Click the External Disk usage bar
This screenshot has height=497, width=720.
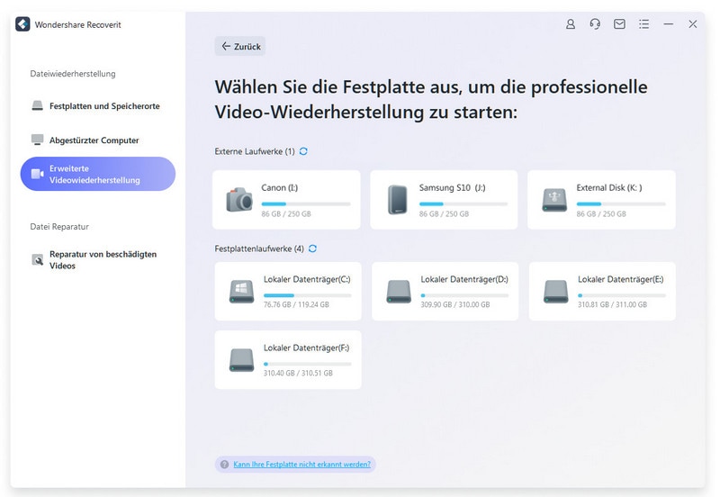tap(621, 204)
